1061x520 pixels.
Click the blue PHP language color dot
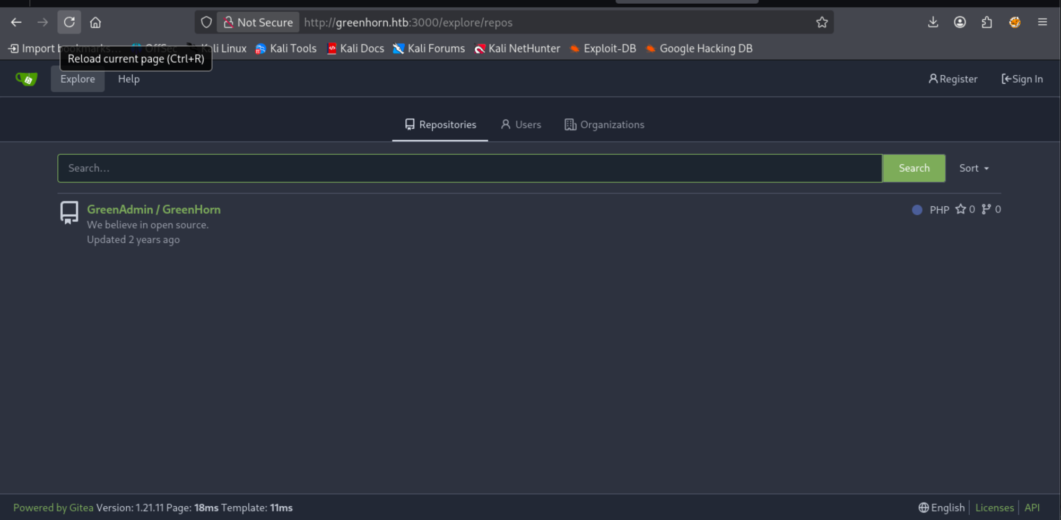pyautogui.click(x=917, y=210)
